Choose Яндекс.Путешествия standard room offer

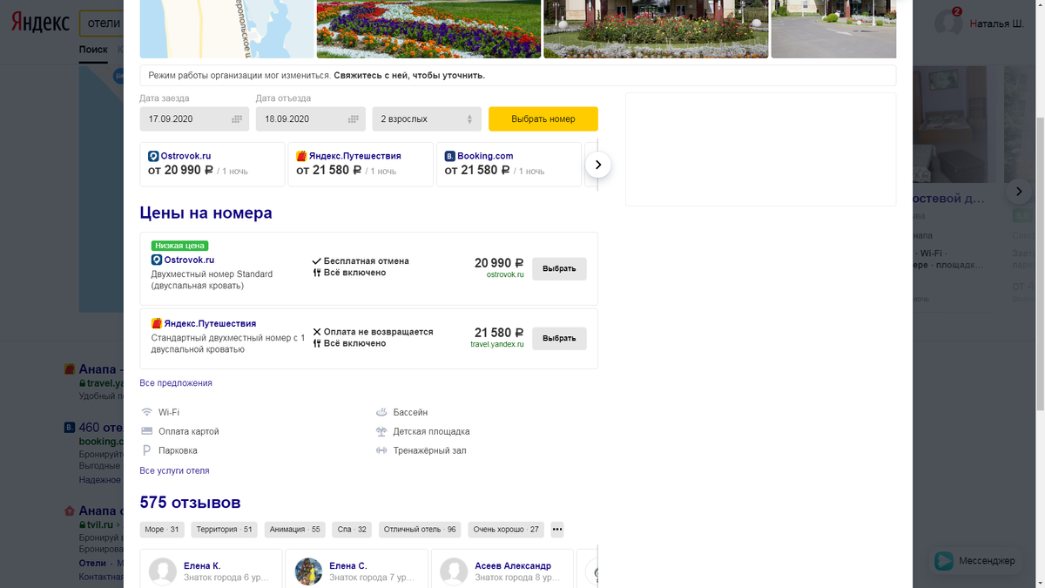pos(559,338)
